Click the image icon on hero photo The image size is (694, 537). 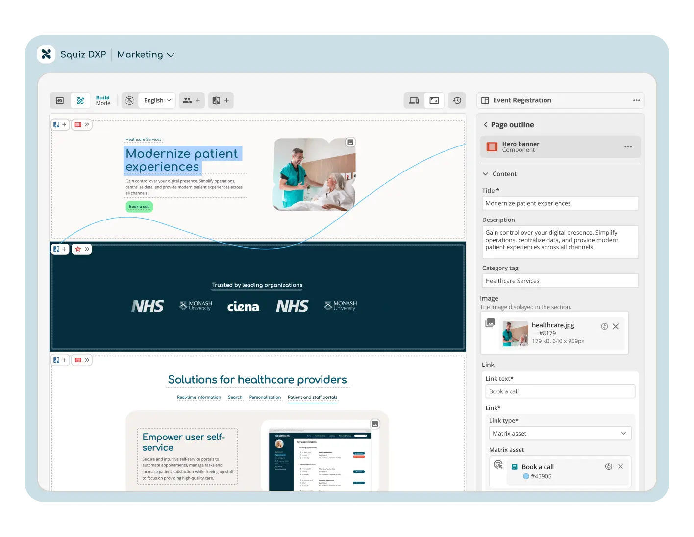point(350,142)
